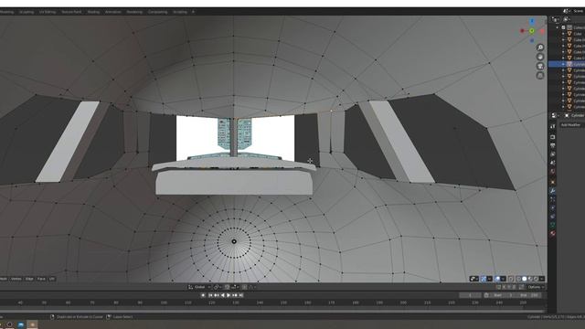The height and width of the screenshot is (329, 585).
Task: Open the View Layer properties tab
Action: pyautogui.click(x=552, y=154)
